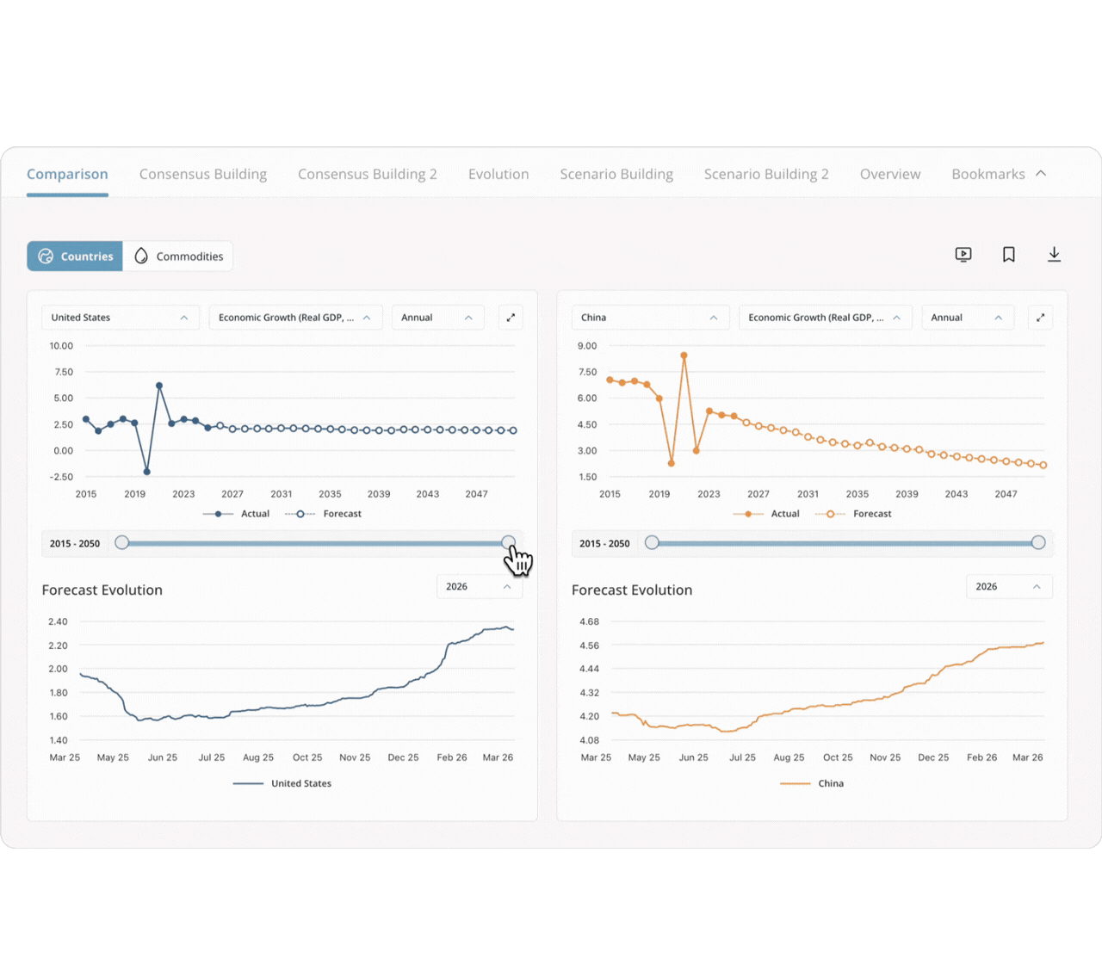
Task: Switch to Consensus Building tab
Action: pos(203,174)
